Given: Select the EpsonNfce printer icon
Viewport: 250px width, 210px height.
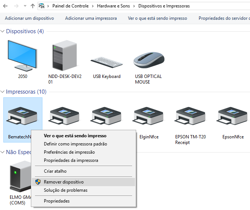Looking at the screenshot, I should click(232, 116).
